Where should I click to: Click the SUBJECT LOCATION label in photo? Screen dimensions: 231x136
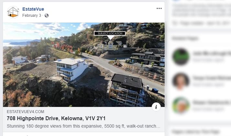[110, 33]
